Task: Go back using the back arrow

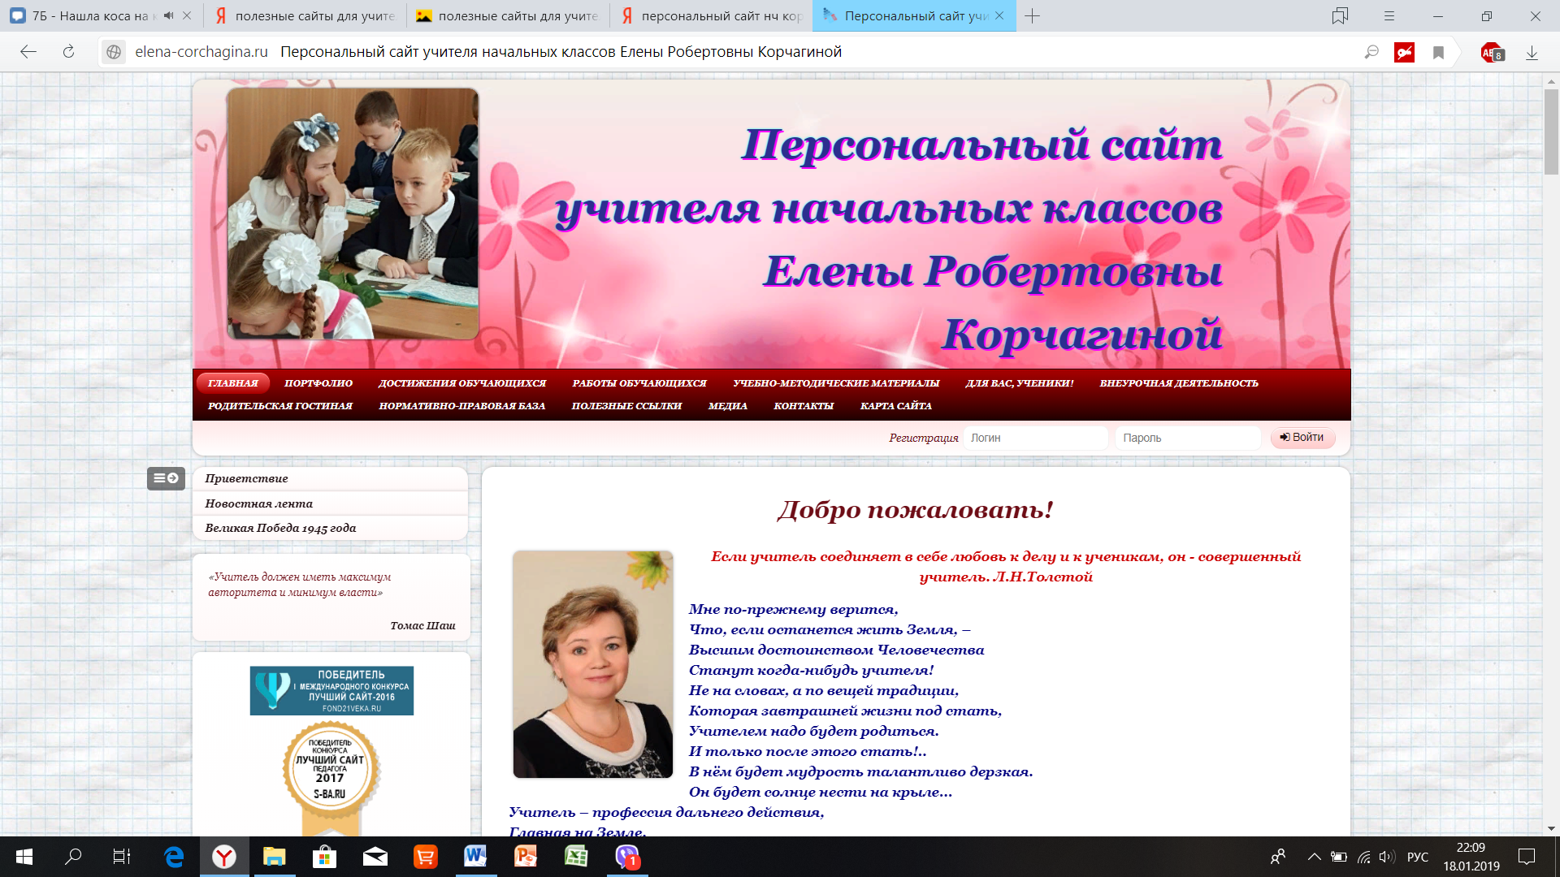Action: 28,52
